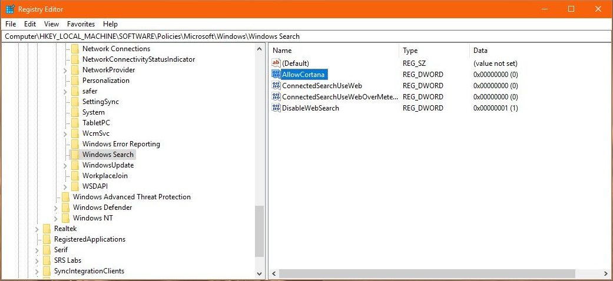
Task: Click the System folder icon
Action: tap(75, 112)
